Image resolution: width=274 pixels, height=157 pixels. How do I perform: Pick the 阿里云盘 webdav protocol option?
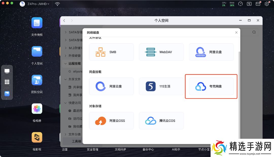point(211,52)
